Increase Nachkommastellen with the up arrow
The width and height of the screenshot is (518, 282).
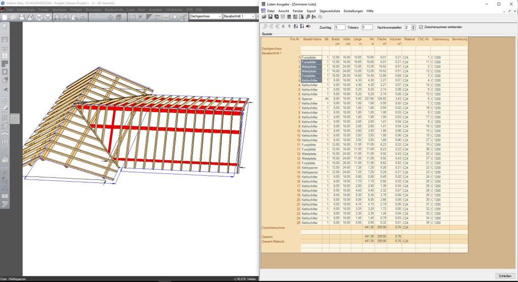[x=414, y=26]
